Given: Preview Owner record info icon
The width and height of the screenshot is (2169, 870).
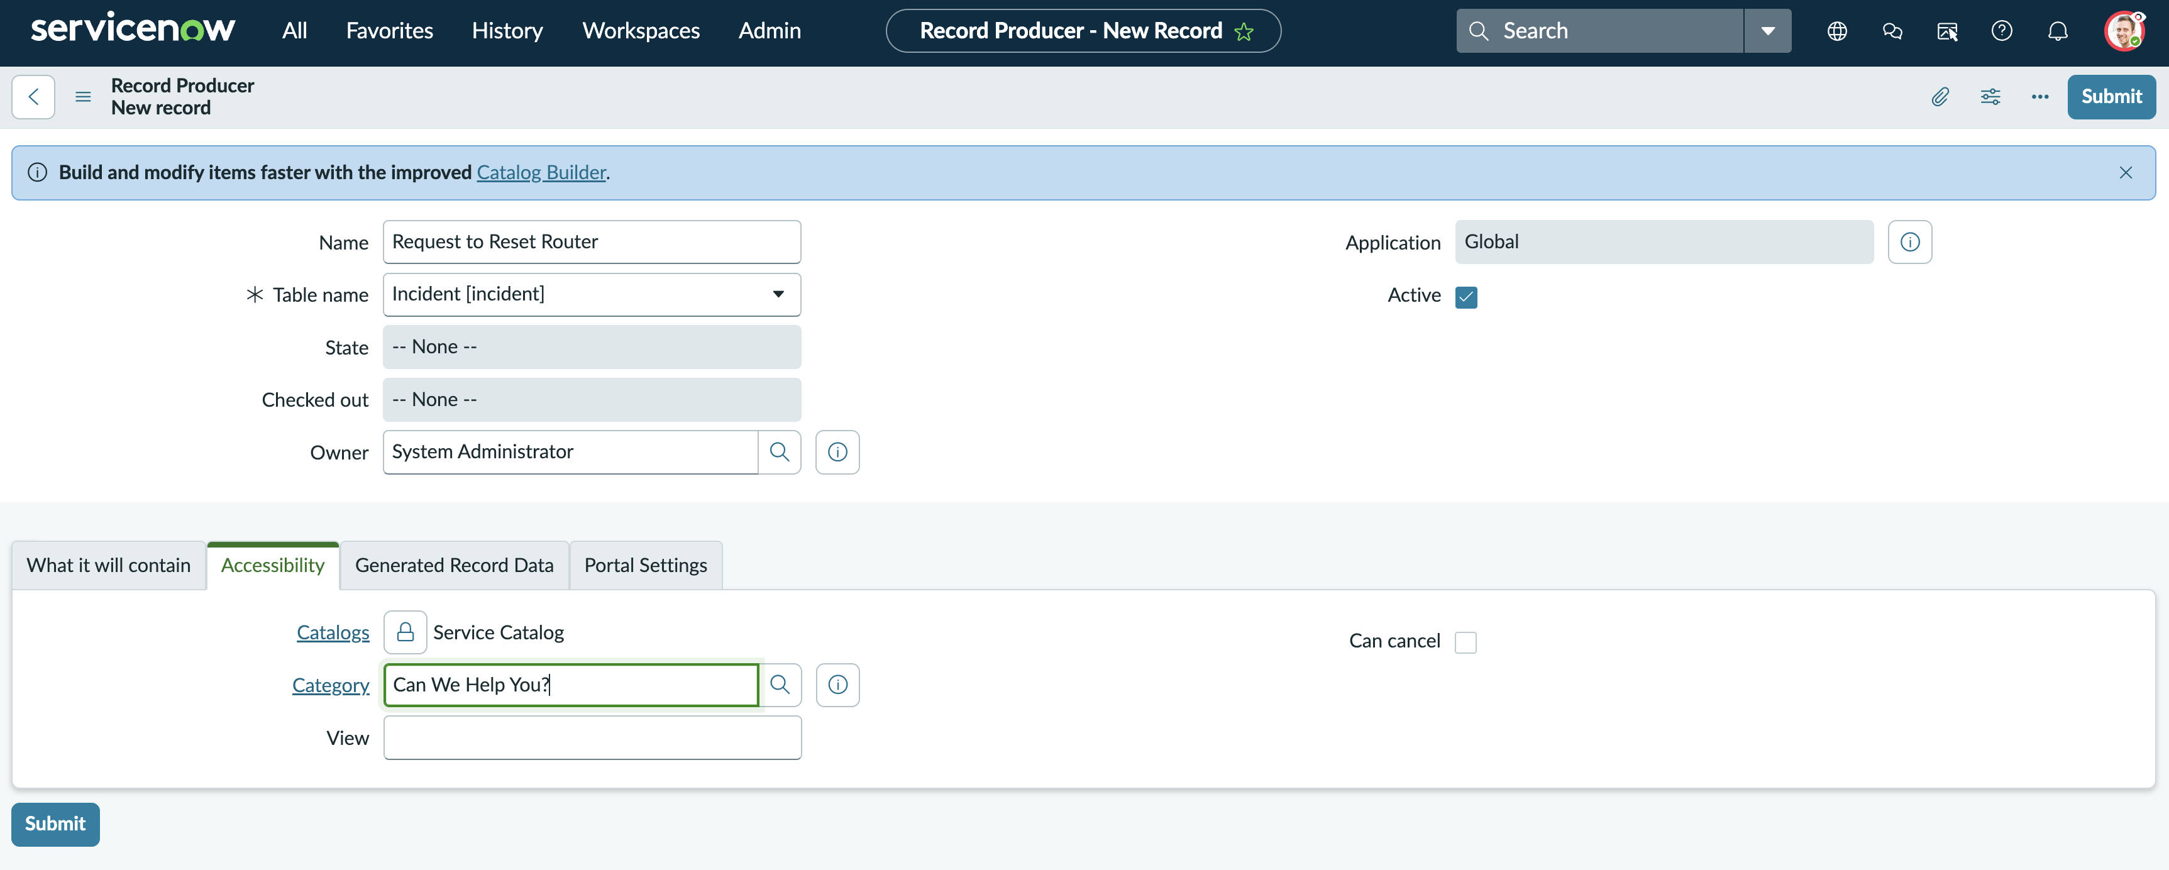Looking at the screenshot, I should [837, 452].
